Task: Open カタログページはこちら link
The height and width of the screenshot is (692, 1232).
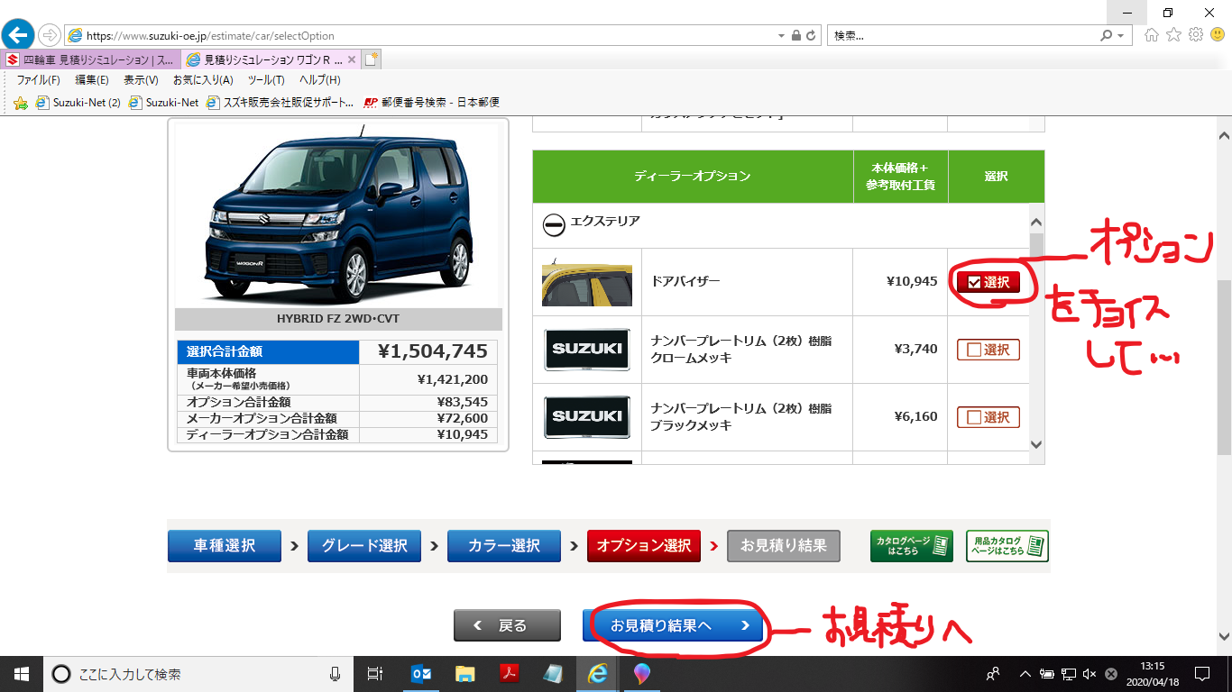Action: coord(912,546)
